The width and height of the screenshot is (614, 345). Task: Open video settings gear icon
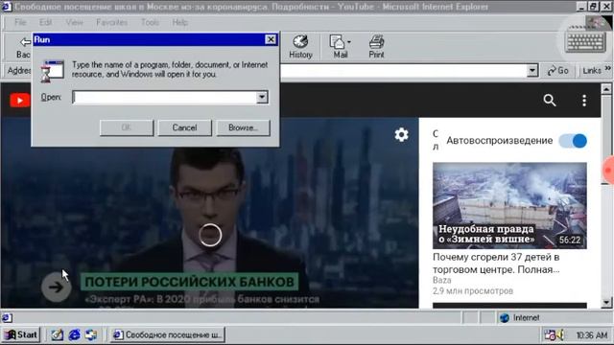401,135
